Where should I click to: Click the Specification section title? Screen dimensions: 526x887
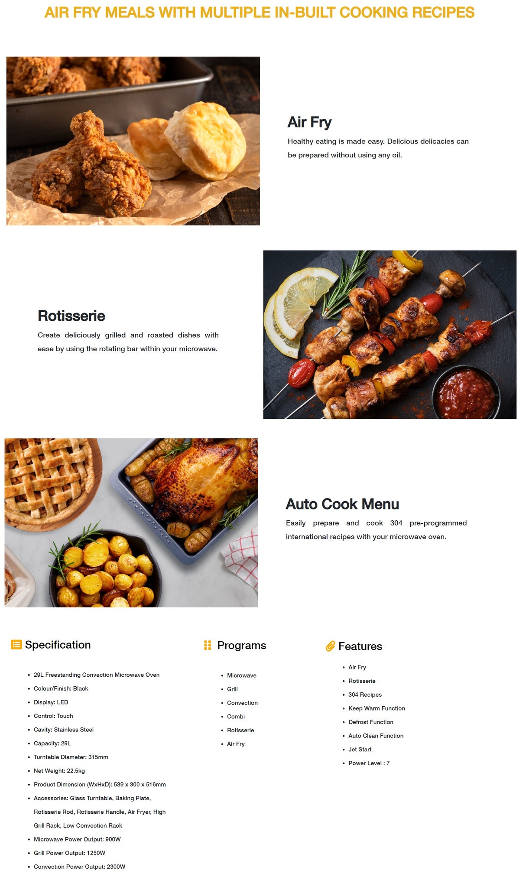[58, 645]
